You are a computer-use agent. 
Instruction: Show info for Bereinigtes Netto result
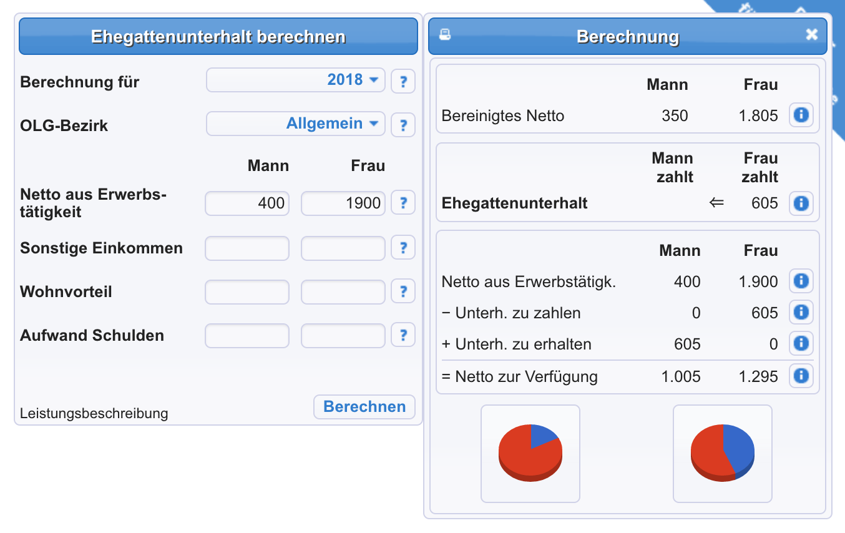(801, 115)
